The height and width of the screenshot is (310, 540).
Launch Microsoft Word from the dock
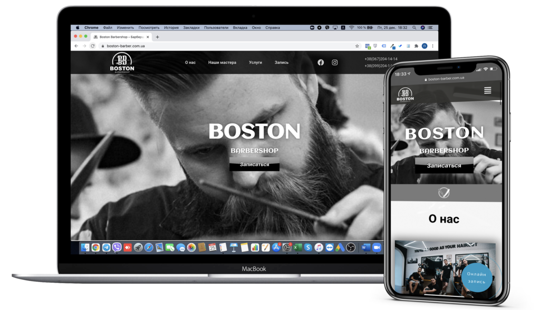tap(366, 247)
